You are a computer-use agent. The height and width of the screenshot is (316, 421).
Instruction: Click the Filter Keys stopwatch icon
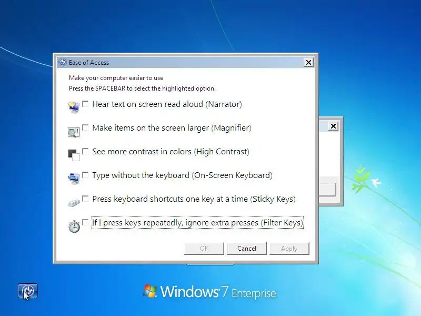(74, 226)
